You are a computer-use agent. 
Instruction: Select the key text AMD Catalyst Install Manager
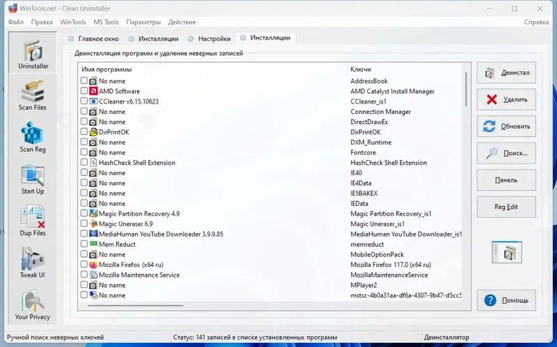[392, 91]
